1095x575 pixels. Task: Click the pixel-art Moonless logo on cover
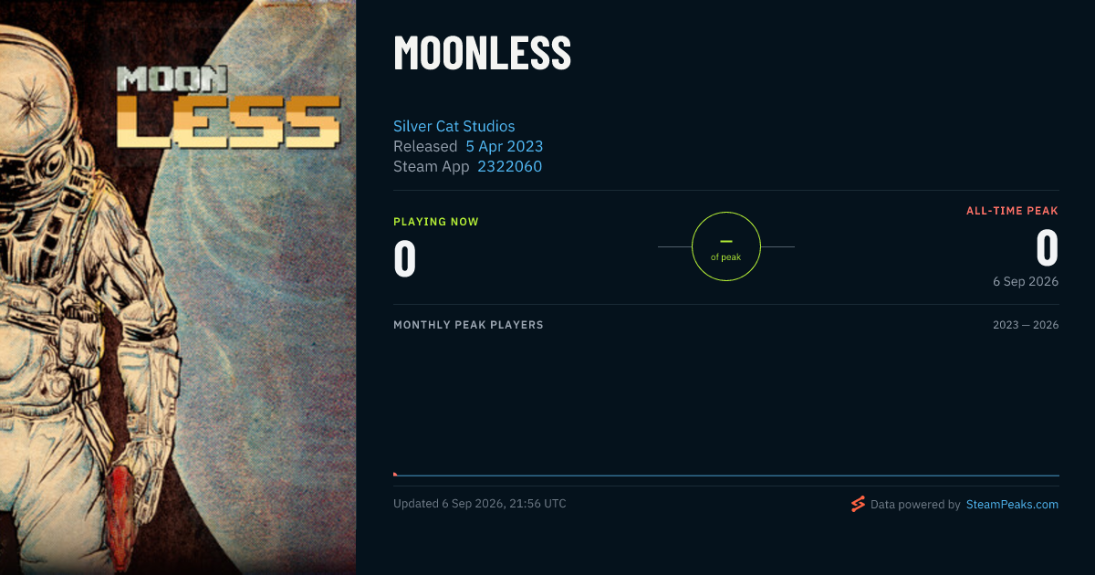[228, 107]
